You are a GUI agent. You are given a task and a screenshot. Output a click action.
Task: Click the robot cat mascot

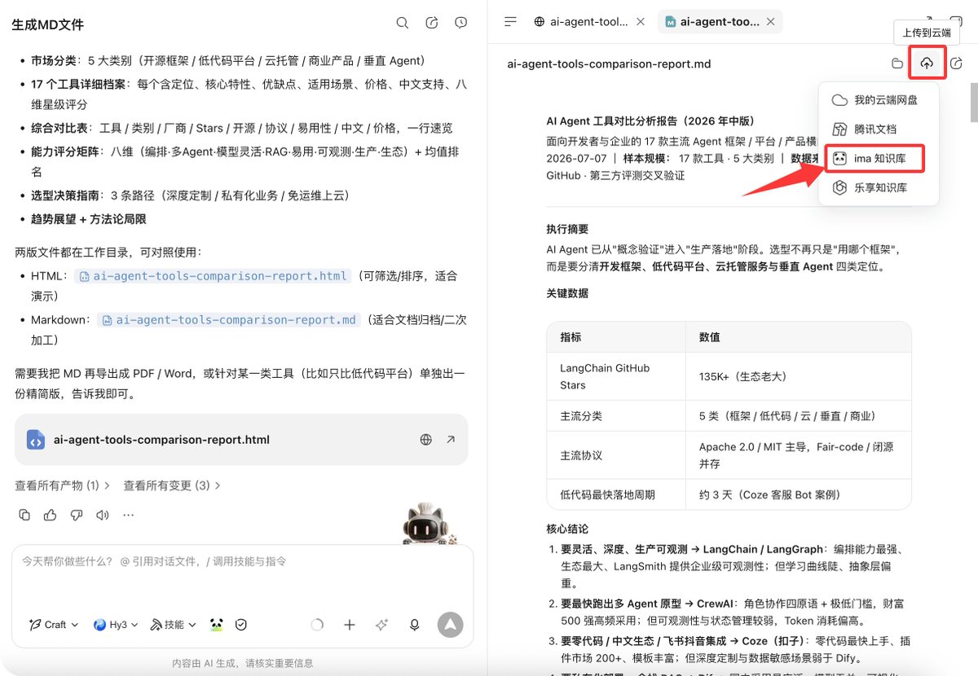[428, 523]
